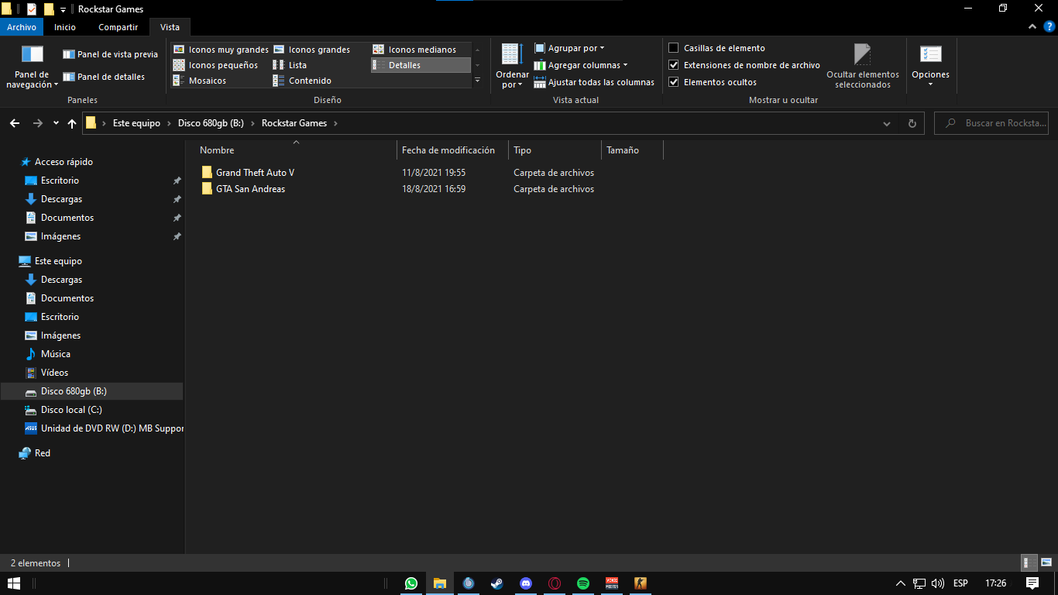Select the Mosaicos layout
The height and width of the screenshot is (595, 1058).
pyautogui.click(x=199, y=81)
